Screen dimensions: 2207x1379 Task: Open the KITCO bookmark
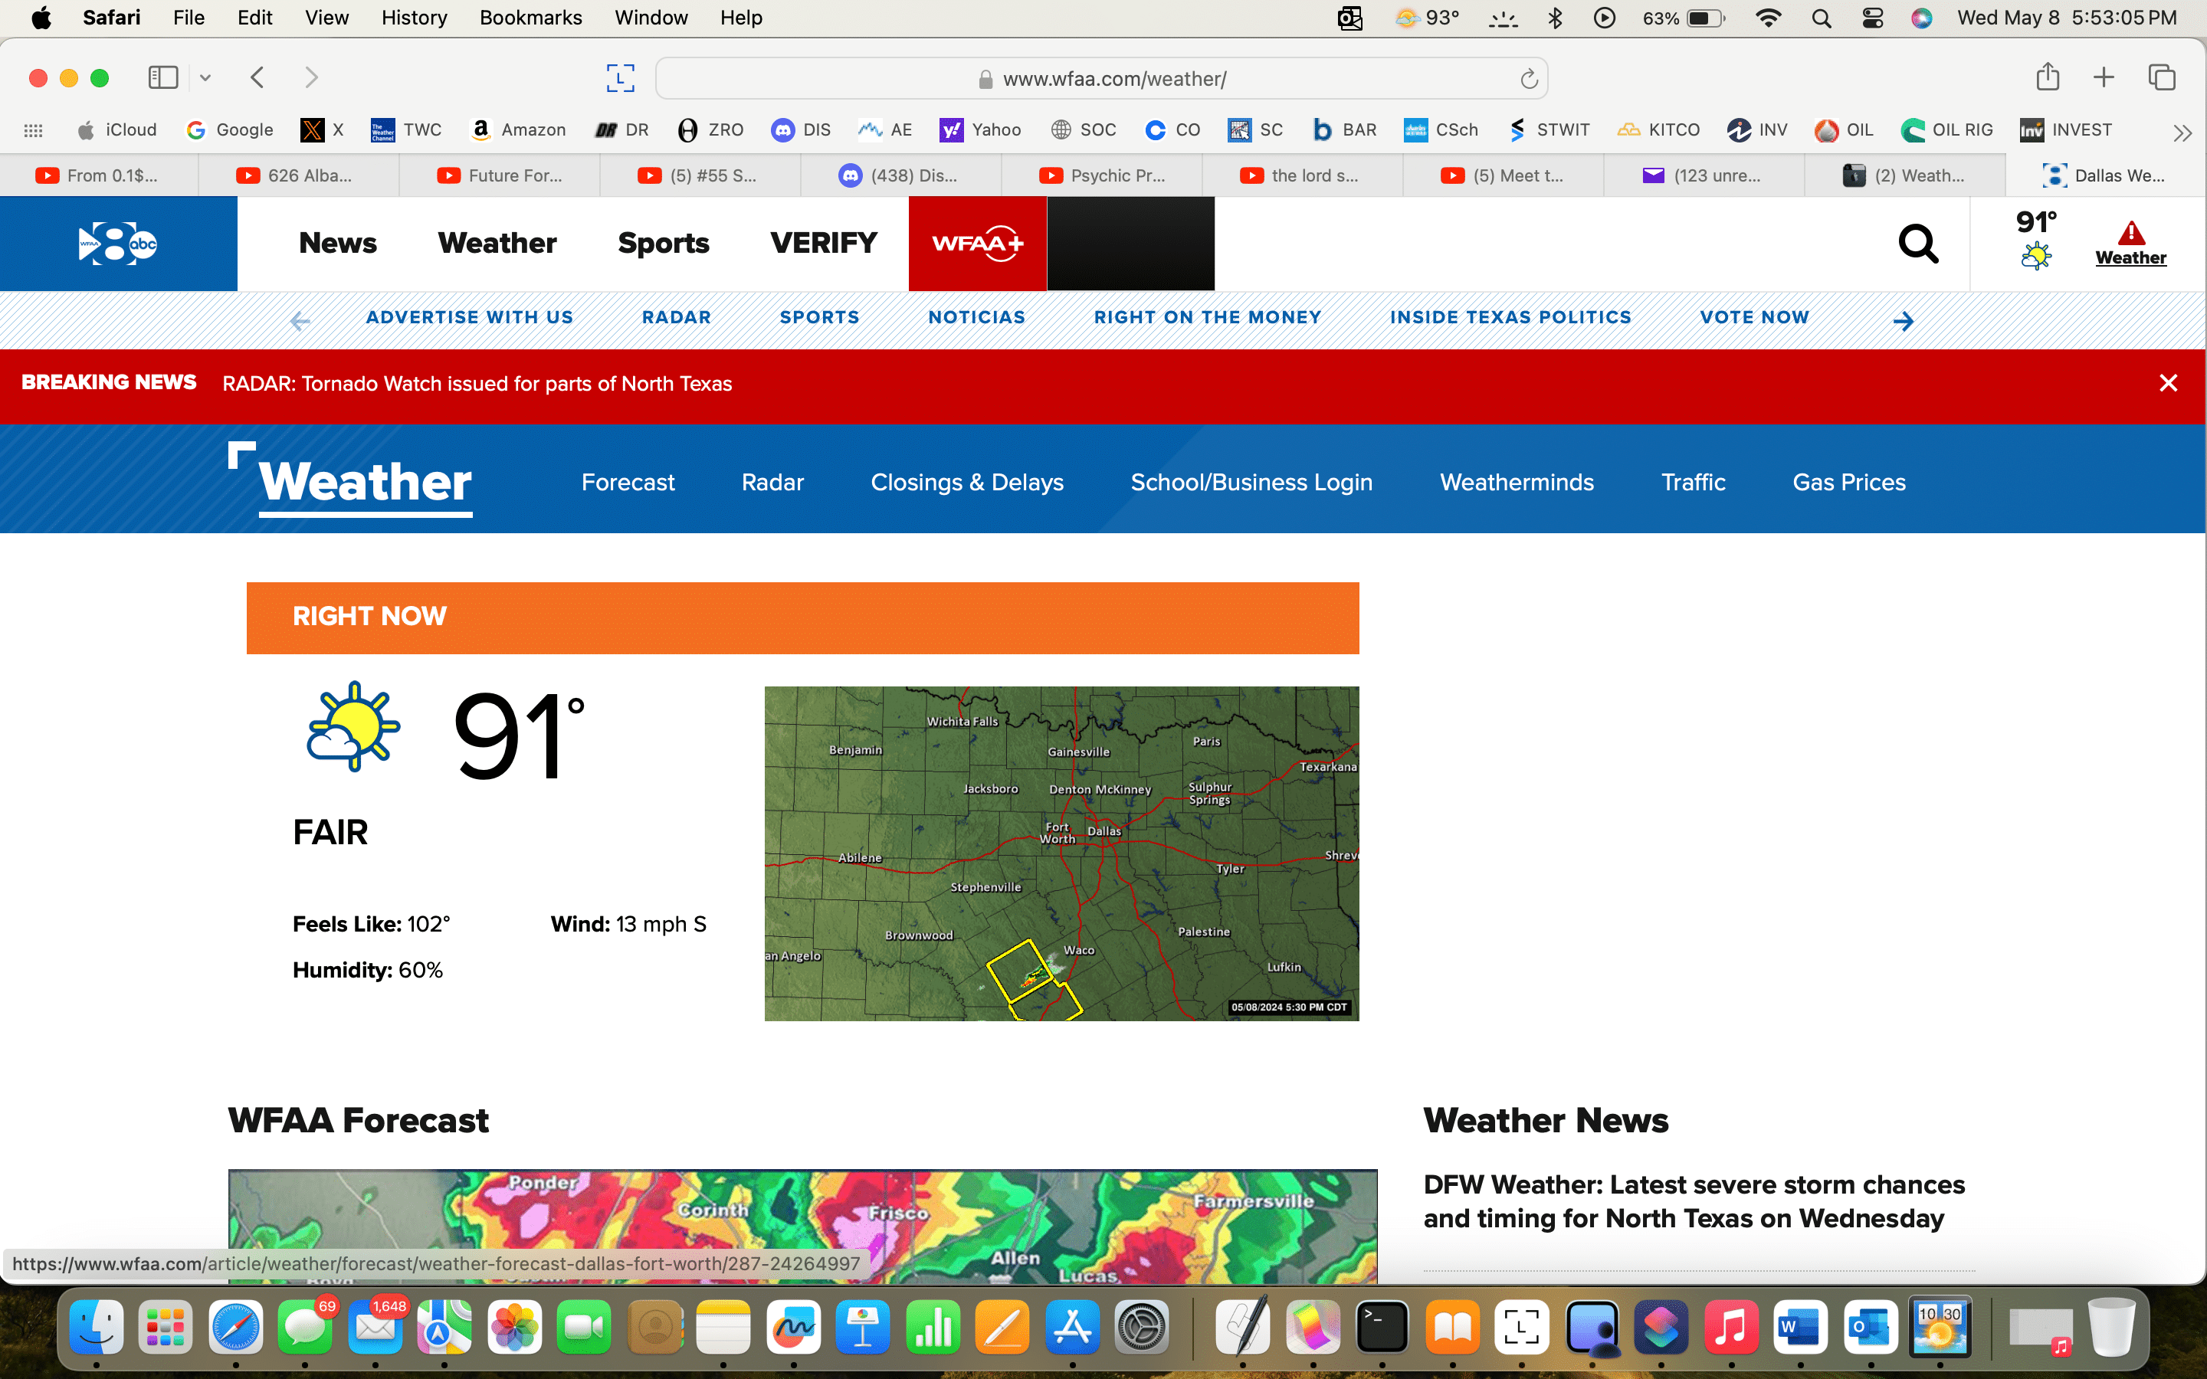pos(1658,129)
